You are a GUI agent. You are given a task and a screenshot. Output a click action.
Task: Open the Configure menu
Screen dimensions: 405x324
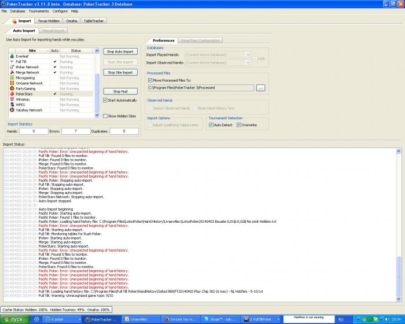tap(60, 12)
